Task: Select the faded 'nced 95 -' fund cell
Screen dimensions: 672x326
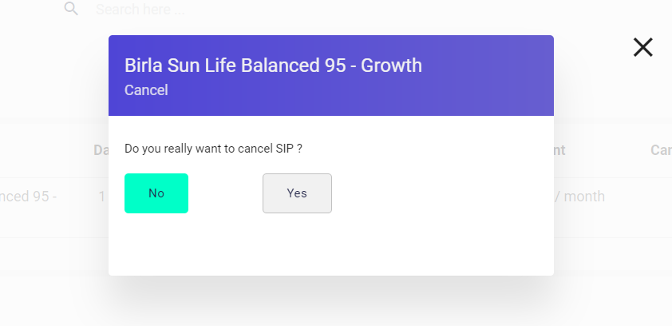Action: pos(28,197)
